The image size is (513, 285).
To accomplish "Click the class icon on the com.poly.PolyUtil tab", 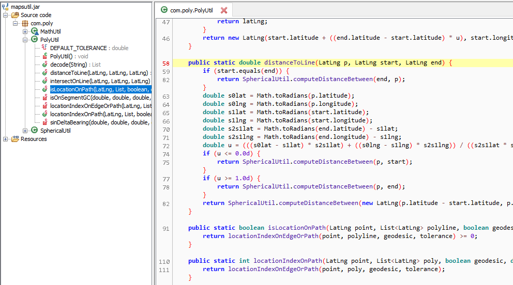I will pos(164,10).
